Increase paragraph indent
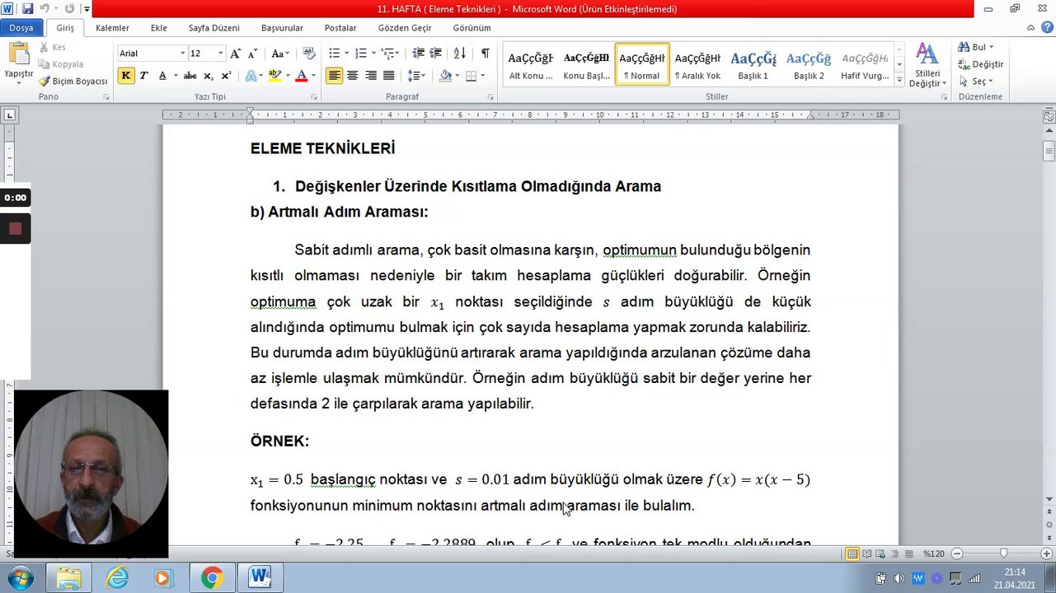 tap(436, 54)
